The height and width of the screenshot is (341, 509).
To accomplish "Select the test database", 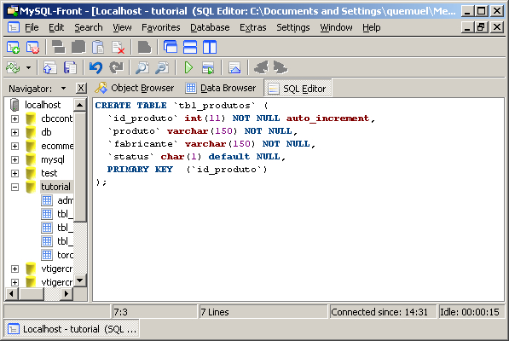I will coord(49,173).
